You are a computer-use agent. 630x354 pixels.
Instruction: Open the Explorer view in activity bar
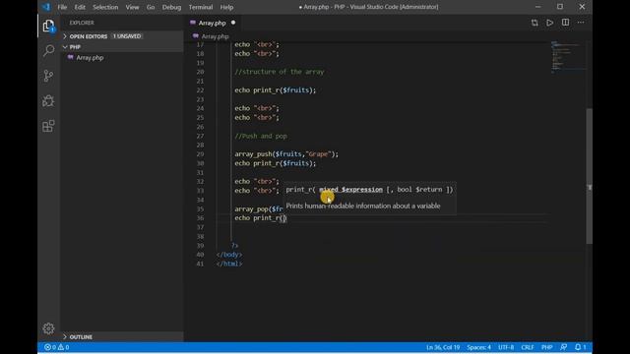click(x=48, y=27)
